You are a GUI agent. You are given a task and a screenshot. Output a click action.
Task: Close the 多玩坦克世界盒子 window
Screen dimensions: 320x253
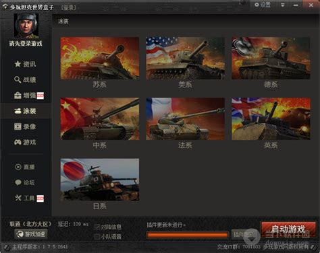[x=311, y=5]
